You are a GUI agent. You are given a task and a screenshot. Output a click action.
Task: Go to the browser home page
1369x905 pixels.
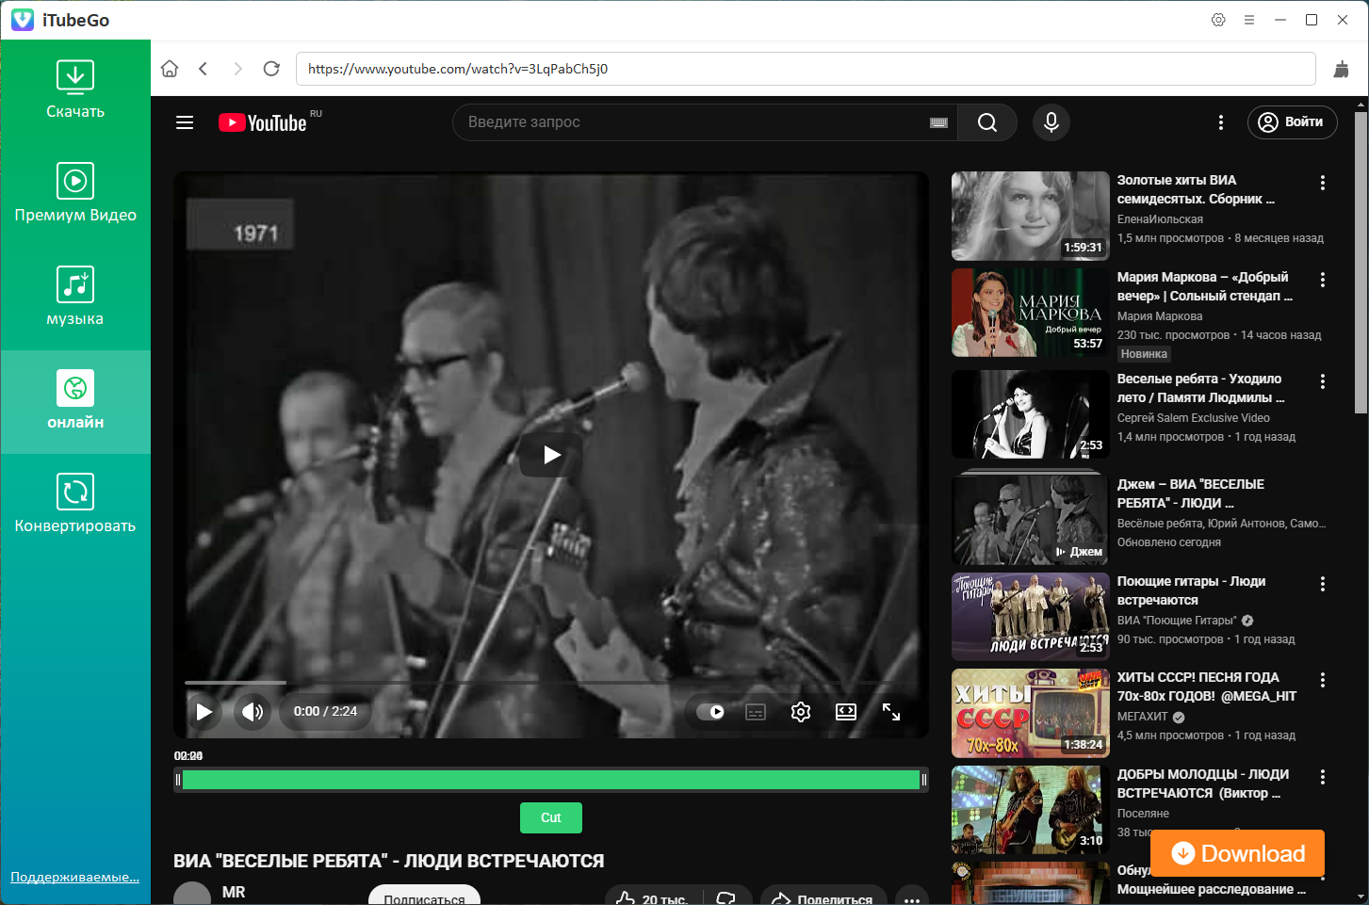(x=170, y=69)
